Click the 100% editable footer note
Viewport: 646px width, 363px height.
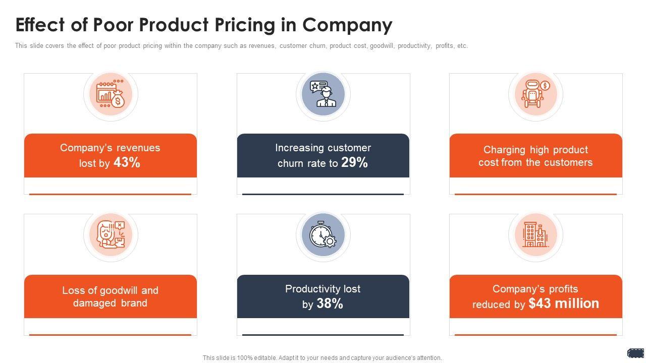point(322,358)
